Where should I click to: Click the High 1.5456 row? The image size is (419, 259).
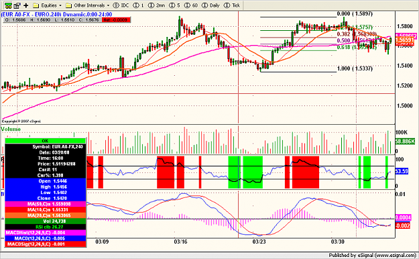46,187
